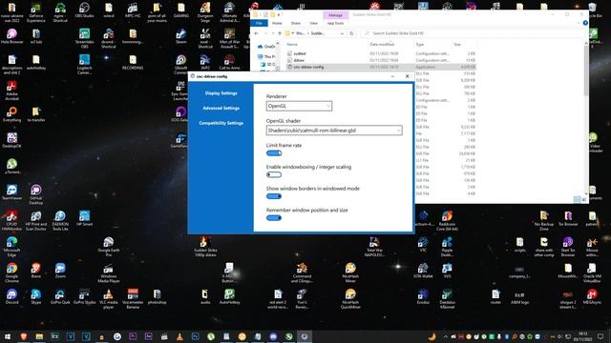Open the OpenGL shader dropdown
The image size is (611, 343).
(x=334, y=131)
